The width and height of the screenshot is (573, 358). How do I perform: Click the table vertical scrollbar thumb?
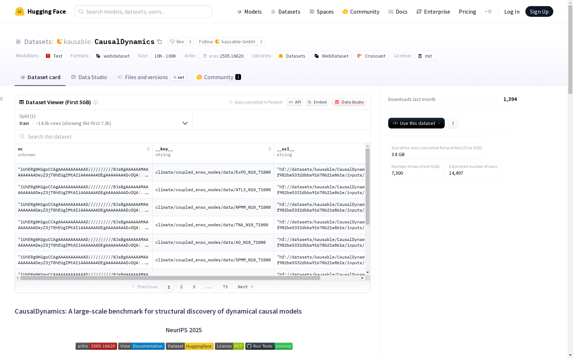(x=367, y=187)
